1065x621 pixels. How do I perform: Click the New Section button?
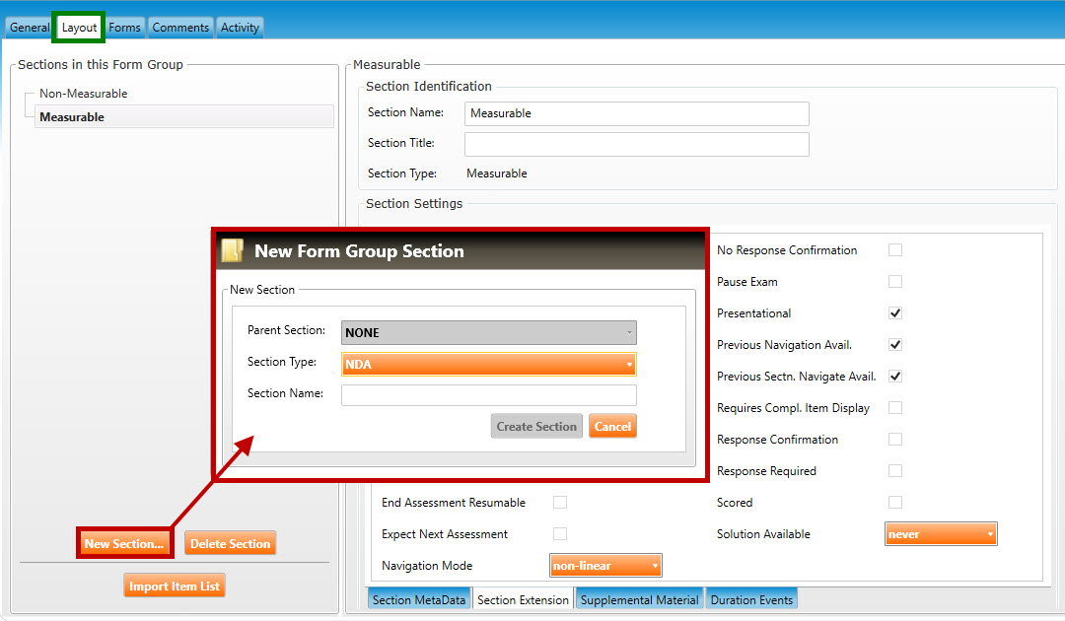pos(124,544)
